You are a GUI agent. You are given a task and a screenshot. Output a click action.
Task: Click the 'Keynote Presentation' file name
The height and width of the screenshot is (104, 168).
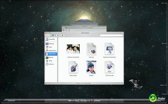pos(109,57)
